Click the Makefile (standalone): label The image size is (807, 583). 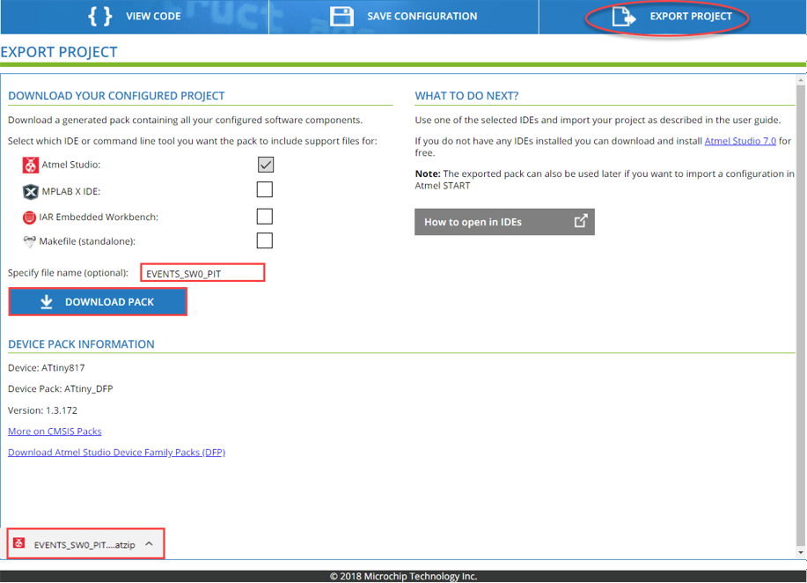click(x=87, y=241)
